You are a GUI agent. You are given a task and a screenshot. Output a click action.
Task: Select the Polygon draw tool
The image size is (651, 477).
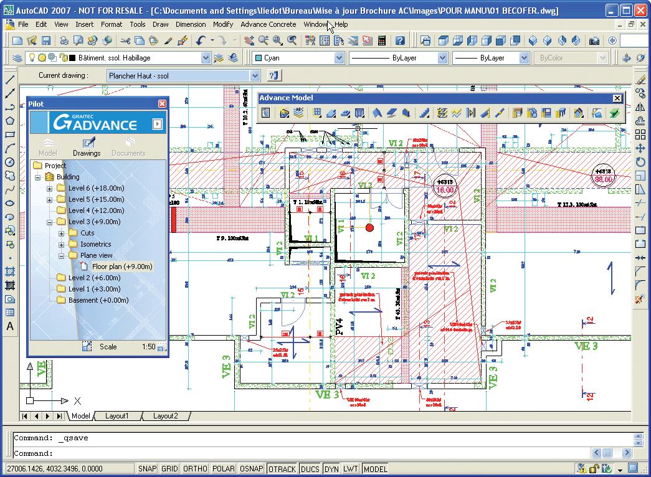coord(10,121)
